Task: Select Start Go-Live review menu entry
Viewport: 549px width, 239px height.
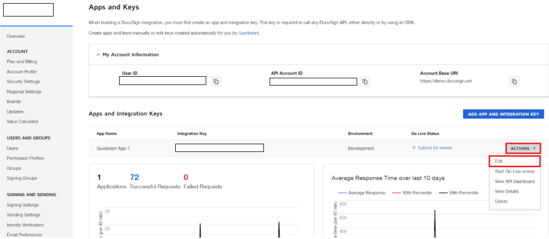Action: pyautogui.click(x=514, y=172)
